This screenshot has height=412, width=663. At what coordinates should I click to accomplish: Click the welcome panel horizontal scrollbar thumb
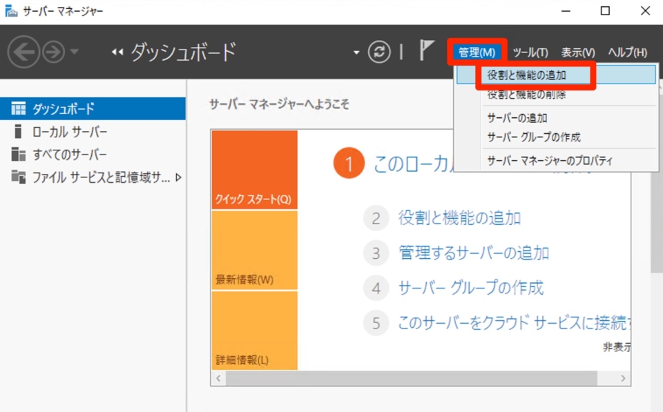[x=412, y=378]
